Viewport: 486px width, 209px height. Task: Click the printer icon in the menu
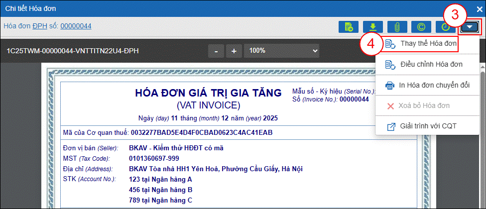pos(390,85)
